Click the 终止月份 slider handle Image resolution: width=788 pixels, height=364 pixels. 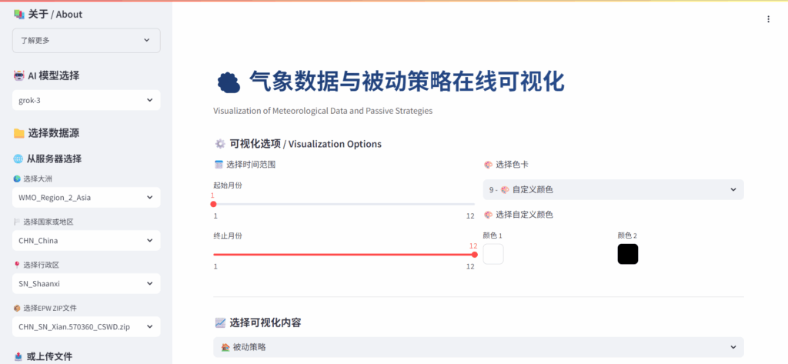[x=474, y=255]
